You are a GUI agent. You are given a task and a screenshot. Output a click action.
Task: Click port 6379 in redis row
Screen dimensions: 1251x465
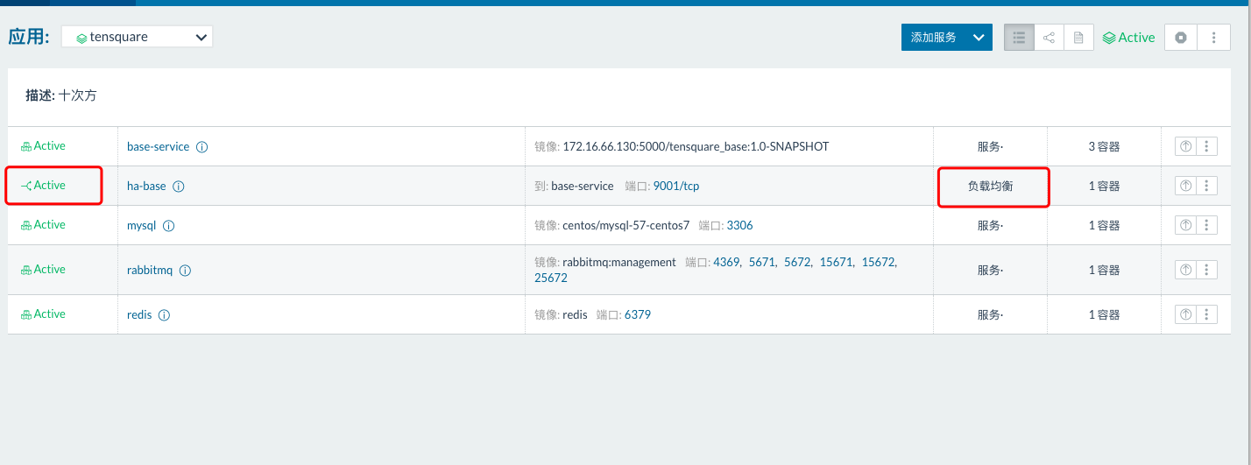638,314
